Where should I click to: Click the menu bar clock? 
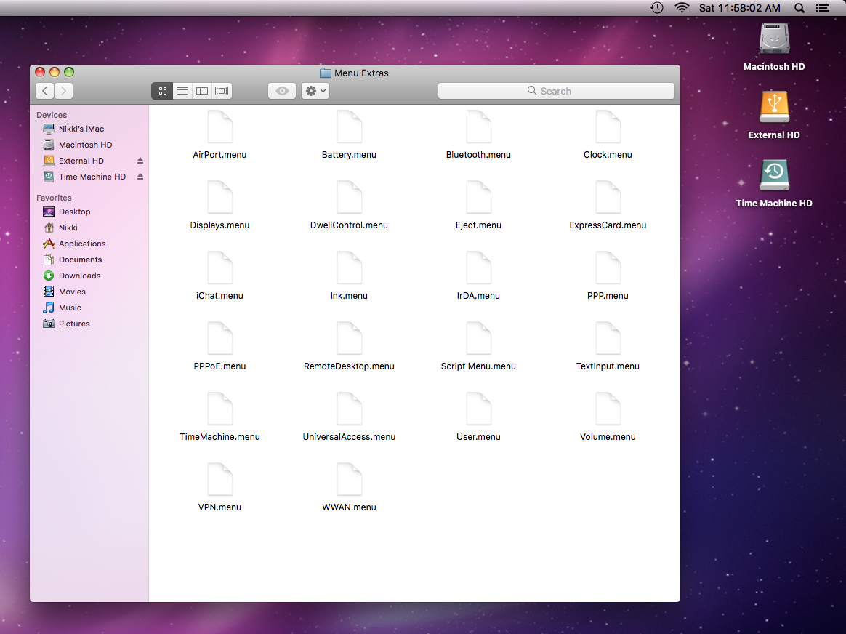(x=740, y=8)
